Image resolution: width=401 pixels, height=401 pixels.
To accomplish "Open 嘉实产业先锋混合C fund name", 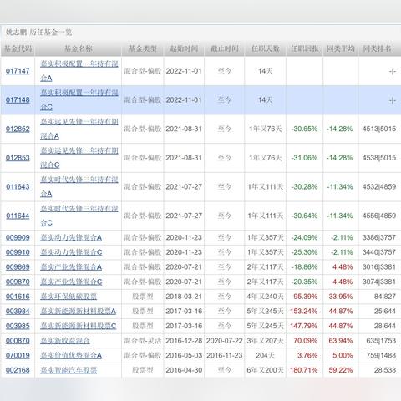I will (71, 282).
